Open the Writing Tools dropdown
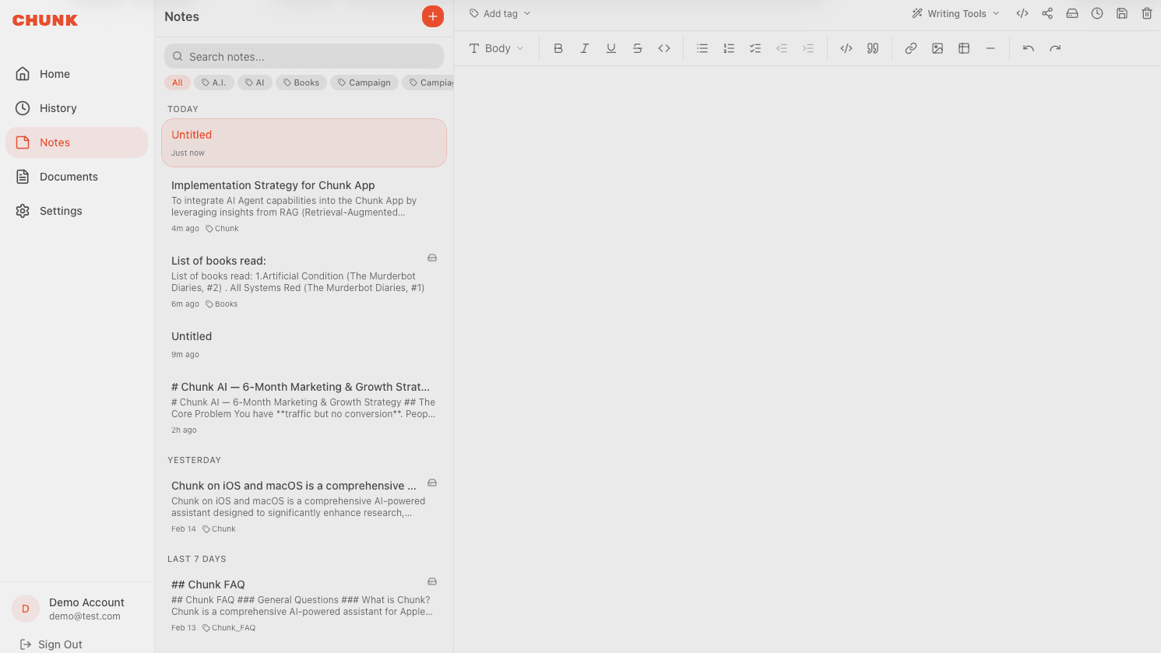Image resolution: width=1161 pixels, height=653 pixels. 954,13
